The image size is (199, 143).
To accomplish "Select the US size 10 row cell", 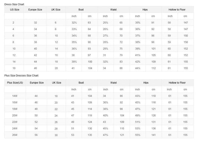I will 14,49.
